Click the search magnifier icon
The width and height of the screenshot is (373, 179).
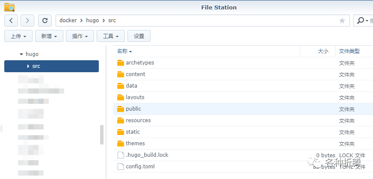pyautogui.click(x=361, y=21)
